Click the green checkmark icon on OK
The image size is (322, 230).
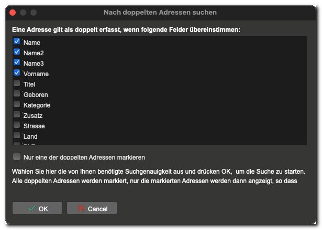click(31, 208)
